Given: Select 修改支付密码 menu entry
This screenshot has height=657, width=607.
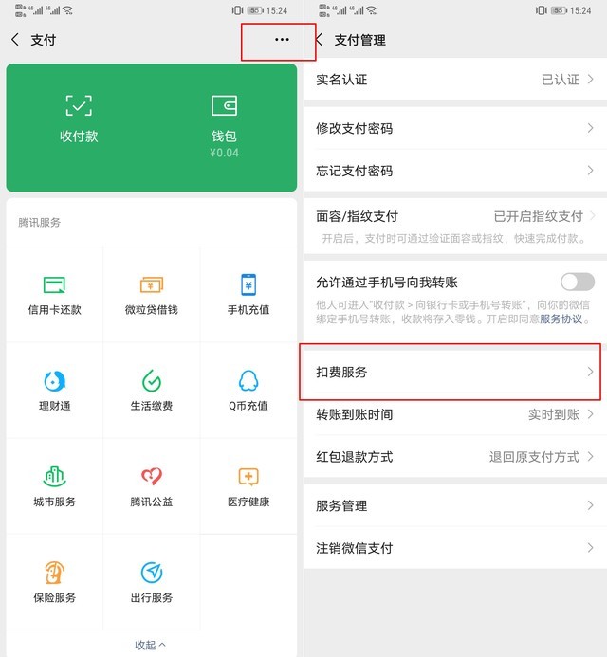Looking at the screenshot, I should [x=455, y=128].
